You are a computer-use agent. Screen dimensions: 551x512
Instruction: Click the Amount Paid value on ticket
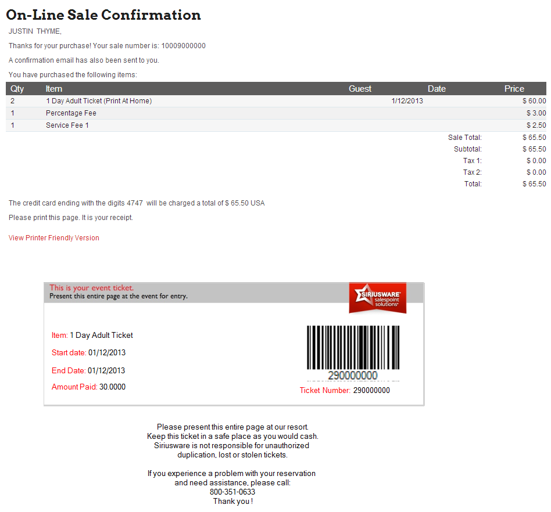pyautogui.click(x=112, y=387)
